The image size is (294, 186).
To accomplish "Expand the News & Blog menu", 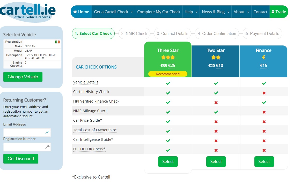I will [215, 12].
